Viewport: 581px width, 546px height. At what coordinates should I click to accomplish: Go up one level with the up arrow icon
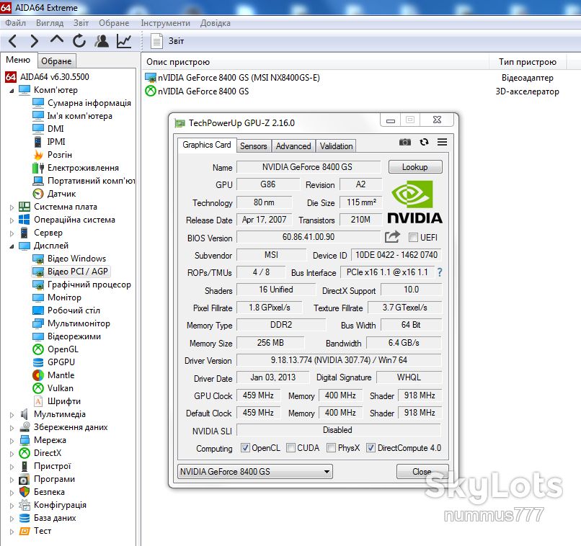click(57, 40)
